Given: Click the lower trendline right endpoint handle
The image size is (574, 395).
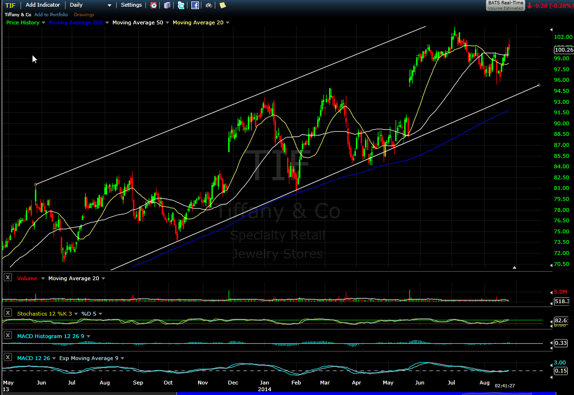Looking at the screenshot, I should point(539,85).
